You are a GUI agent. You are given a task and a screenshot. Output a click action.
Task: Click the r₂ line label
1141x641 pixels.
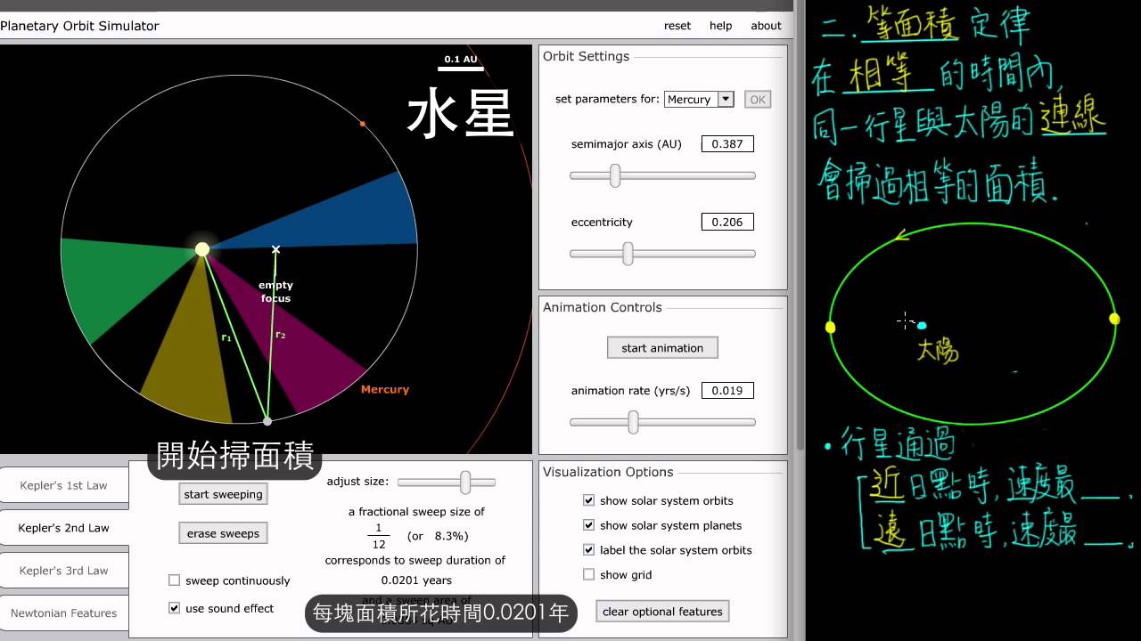pyautogui.click(x=281, y=335)
